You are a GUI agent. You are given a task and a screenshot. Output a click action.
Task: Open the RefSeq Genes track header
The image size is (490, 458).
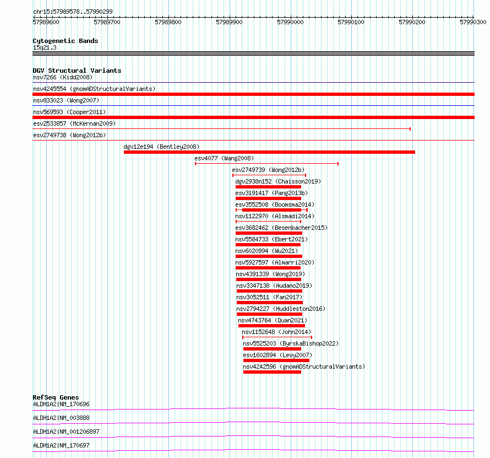click(x=56, y=397)
